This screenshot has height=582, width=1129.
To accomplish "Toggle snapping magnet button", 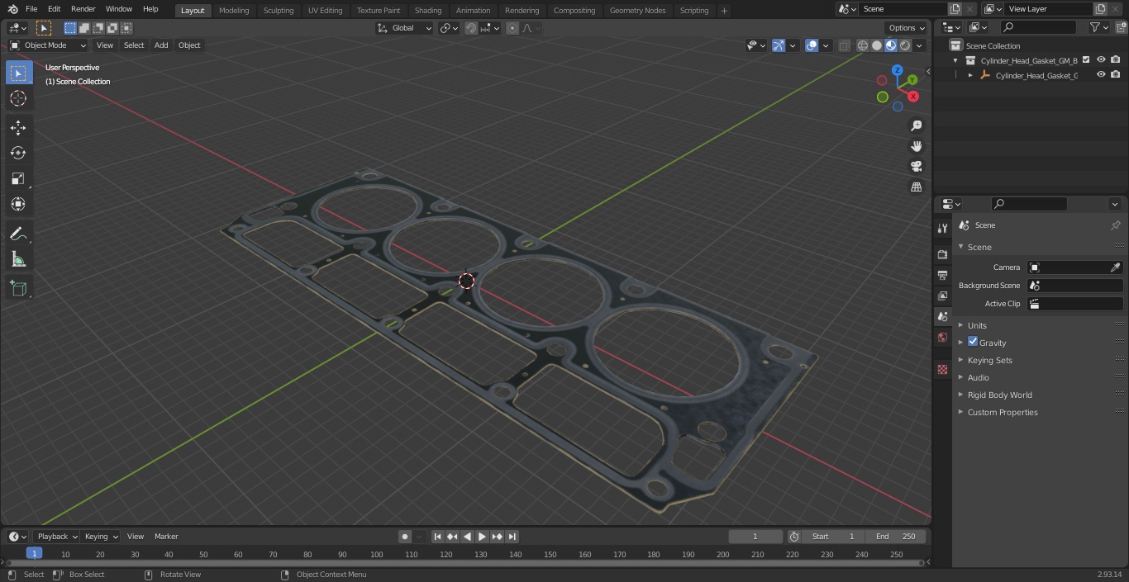I will tap(470, 28).
